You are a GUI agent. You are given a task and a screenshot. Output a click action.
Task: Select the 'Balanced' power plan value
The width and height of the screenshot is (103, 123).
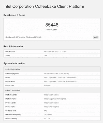pos(48,85)
